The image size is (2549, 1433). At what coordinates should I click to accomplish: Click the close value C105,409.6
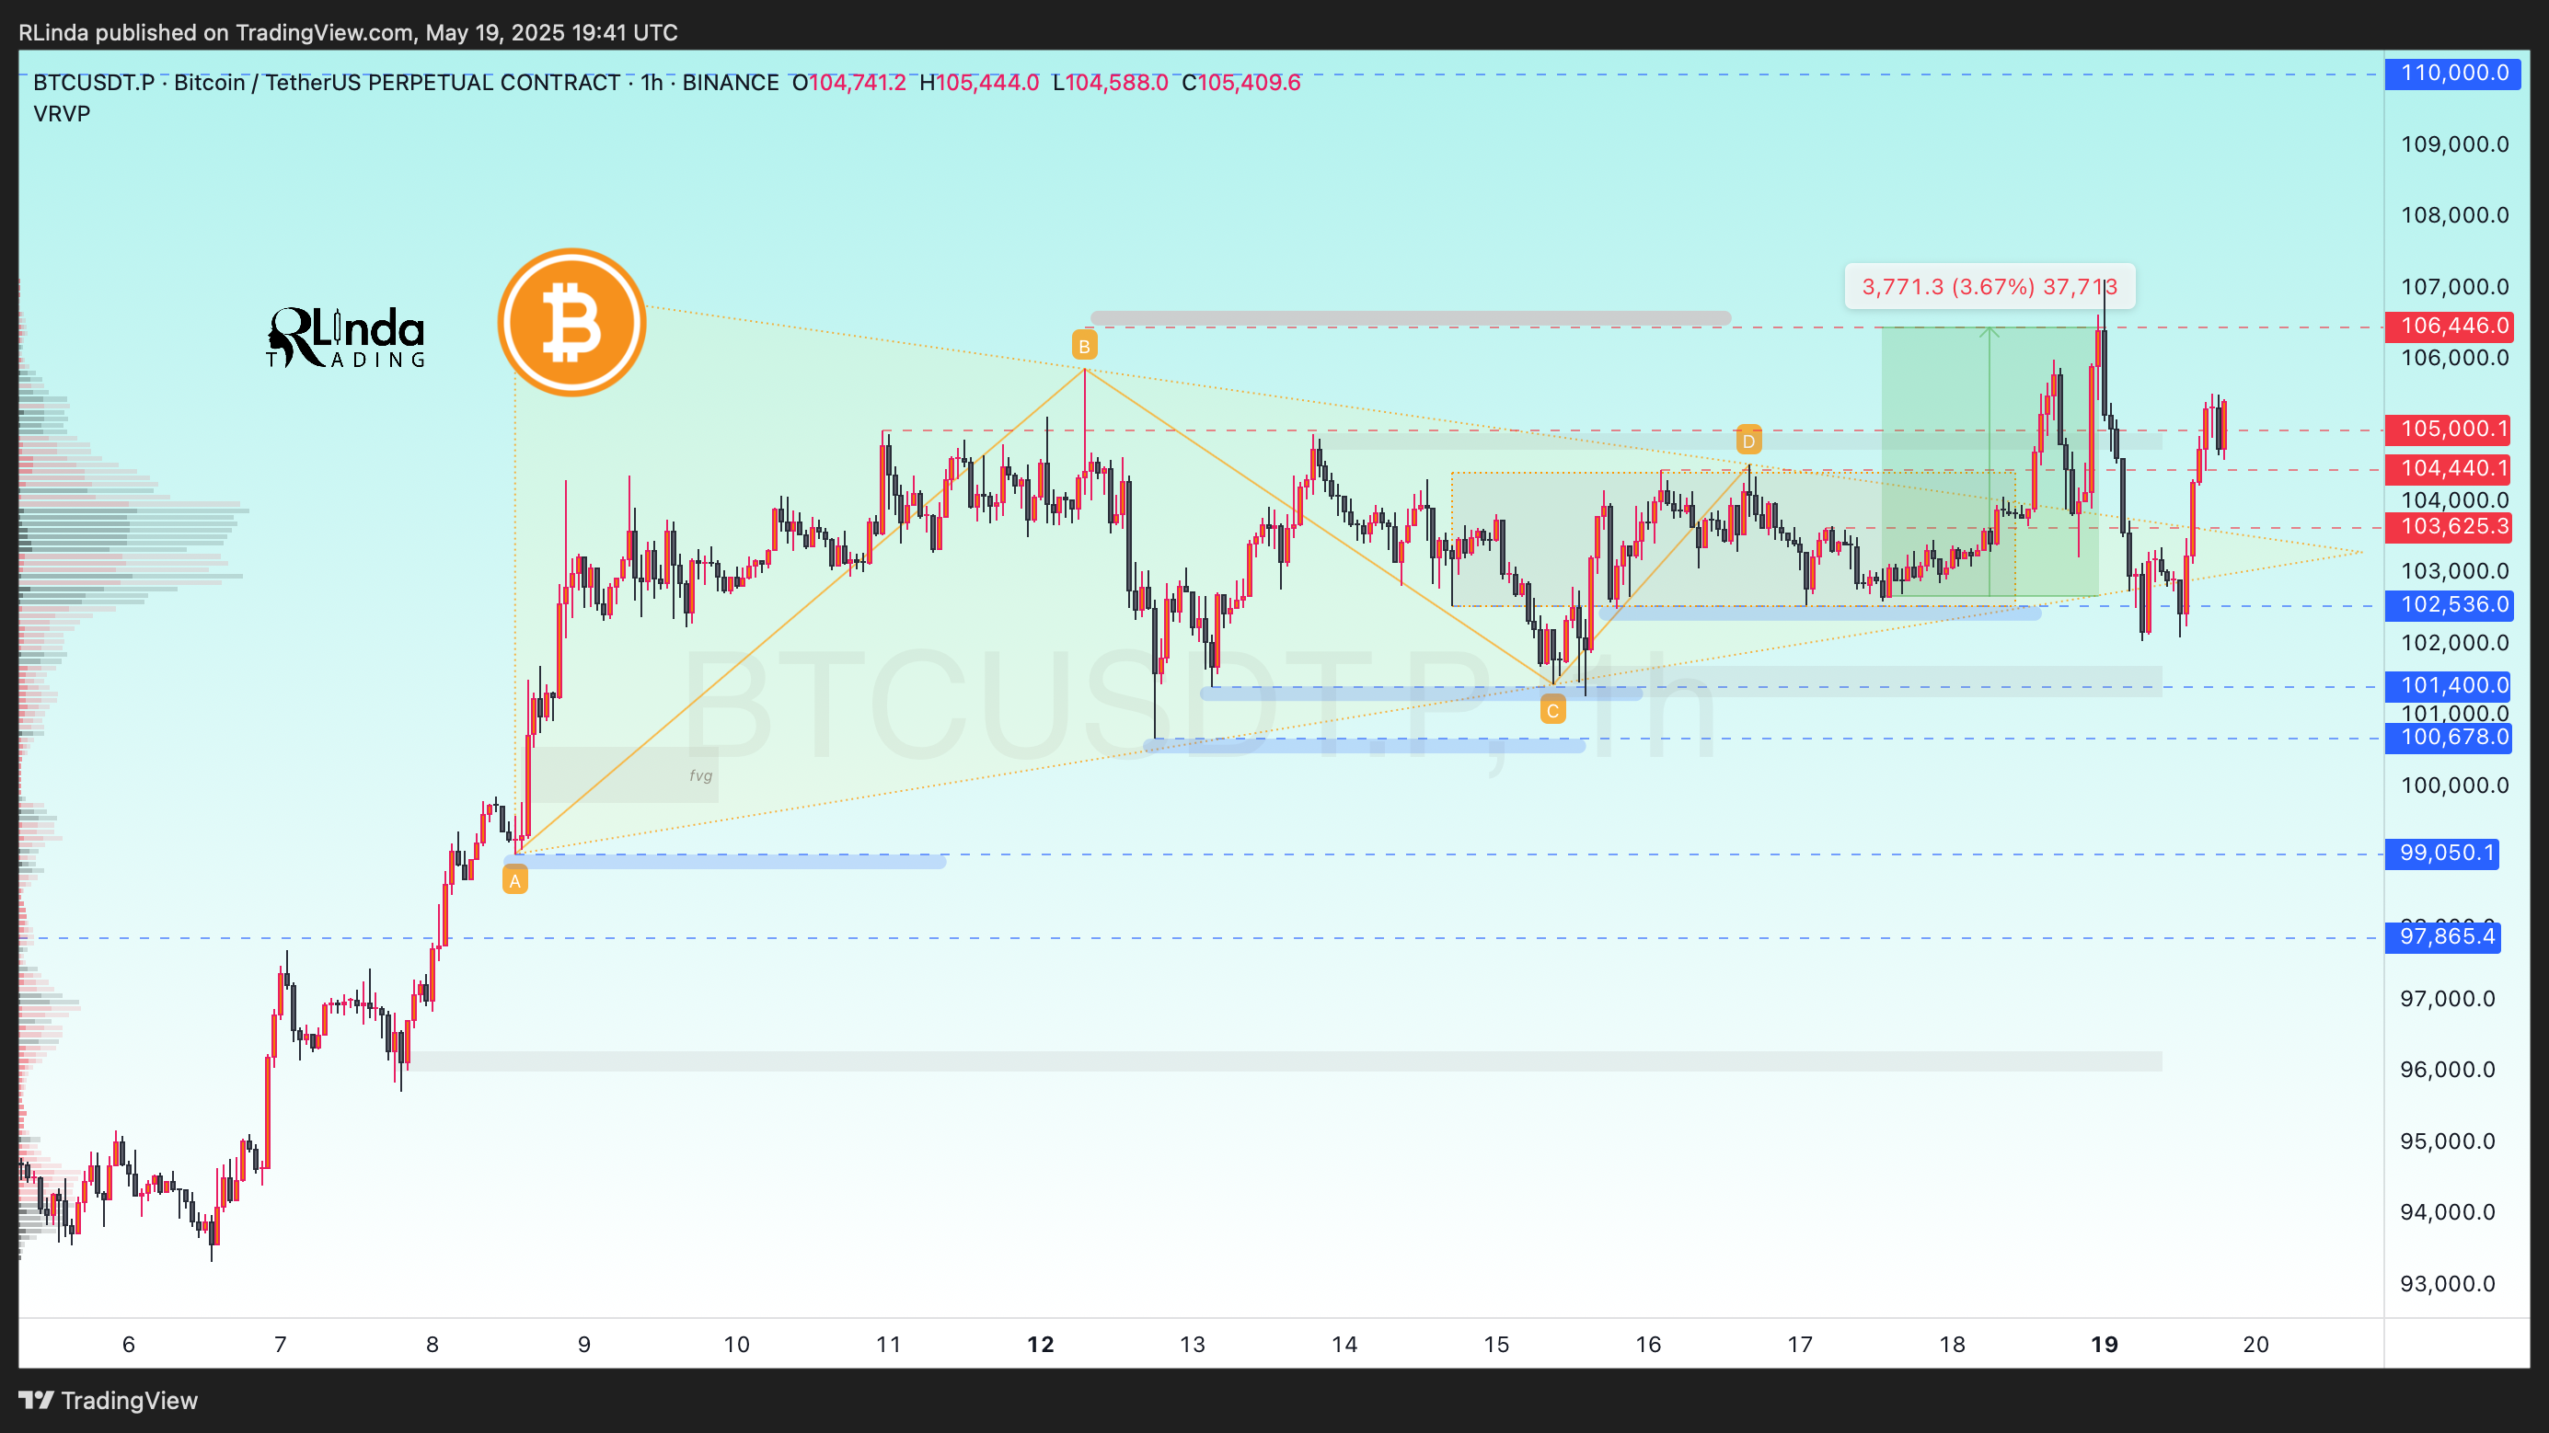1240,82
